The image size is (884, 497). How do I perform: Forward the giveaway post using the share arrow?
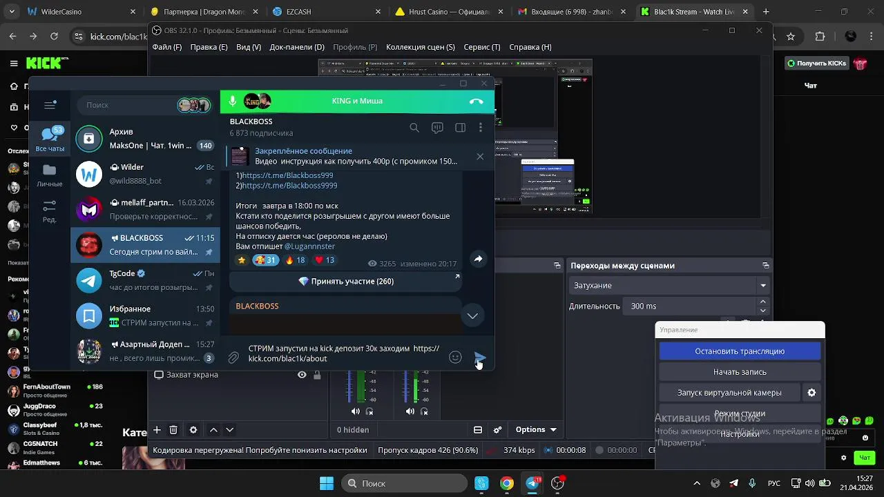(x=478, y=259)
